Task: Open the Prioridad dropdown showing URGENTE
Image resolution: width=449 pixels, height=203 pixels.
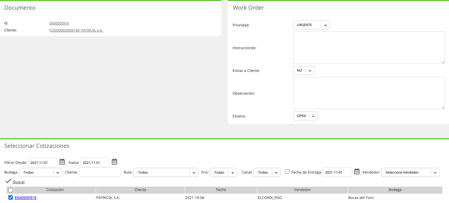Action: click(311, 25)
